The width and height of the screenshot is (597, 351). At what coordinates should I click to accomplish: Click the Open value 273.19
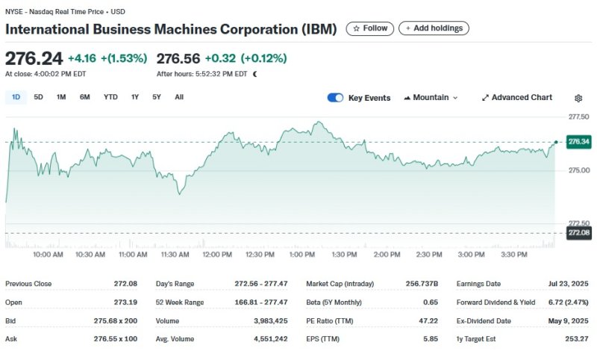125,302
